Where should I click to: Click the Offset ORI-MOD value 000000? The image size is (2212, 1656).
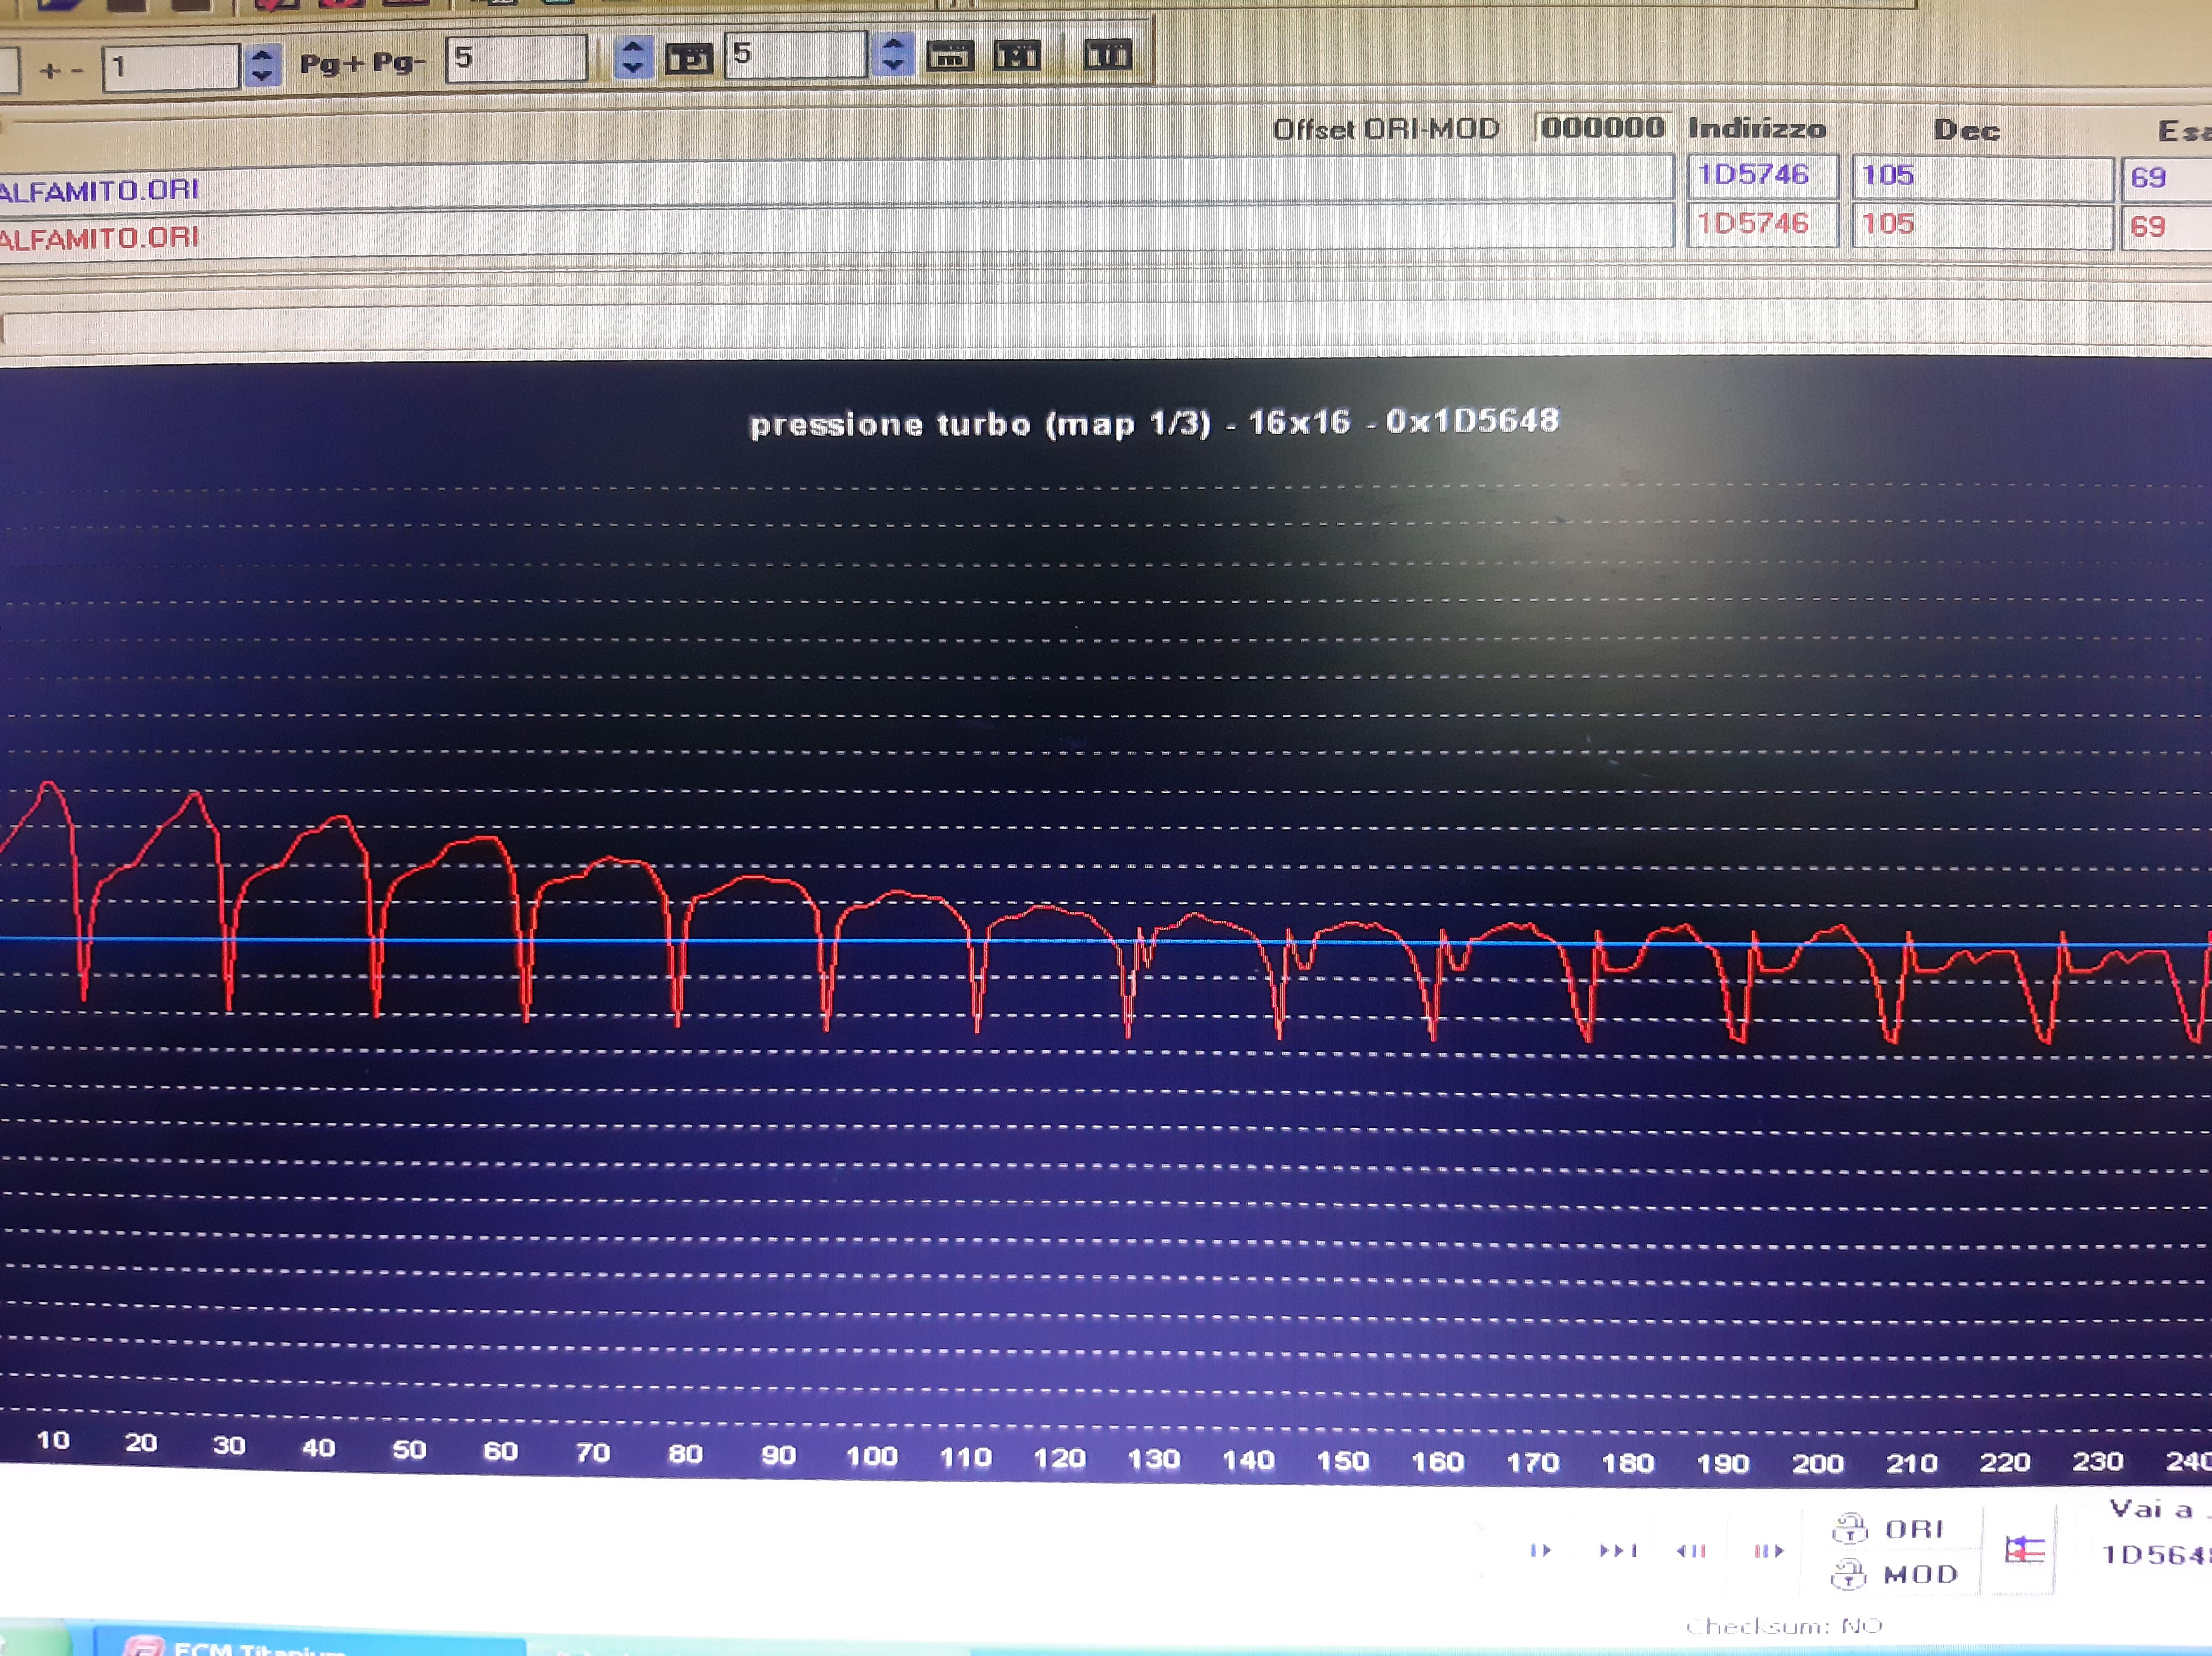tap(1603, 127)
